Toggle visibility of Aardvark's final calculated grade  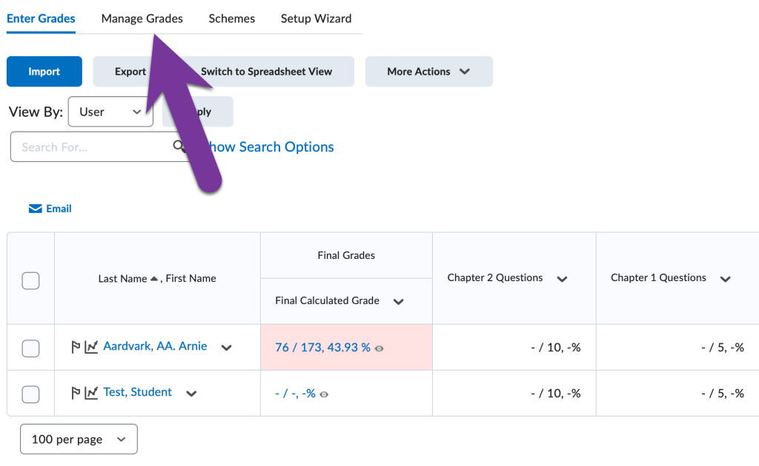coord(379,348)
